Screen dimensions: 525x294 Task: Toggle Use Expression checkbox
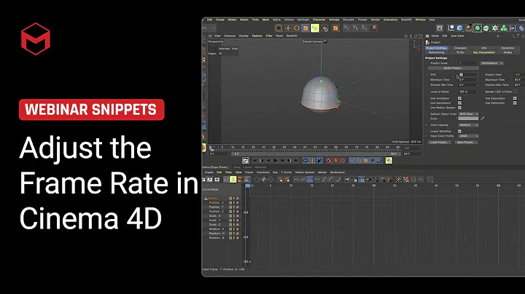[x=515, y=98]
